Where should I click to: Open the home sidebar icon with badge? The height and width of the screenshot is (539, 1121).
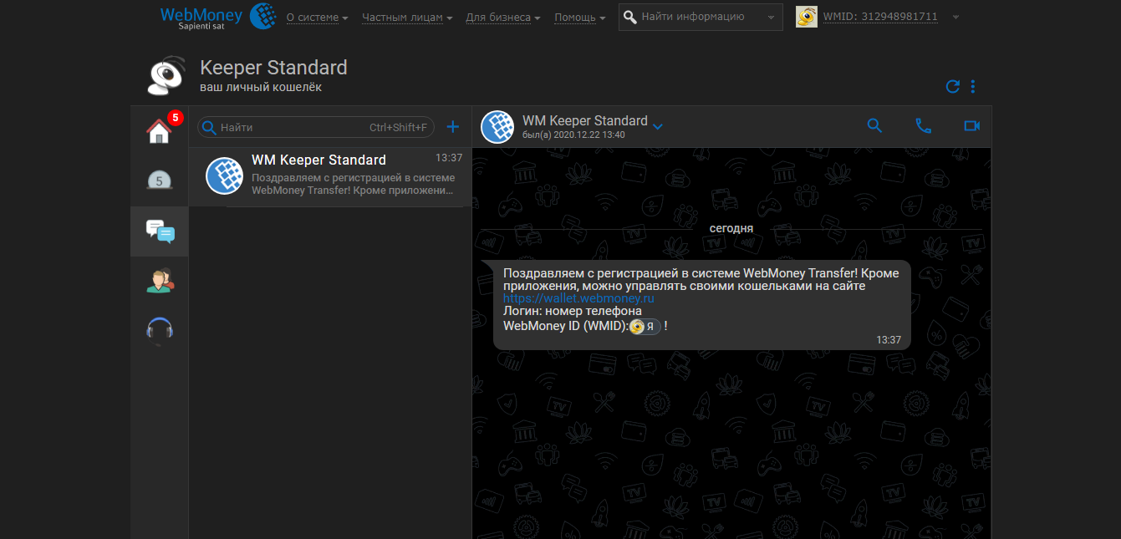(160, 130)
